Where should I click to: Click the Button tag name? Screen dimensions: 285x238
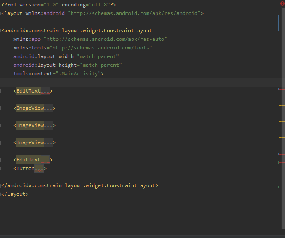[25, 168]
